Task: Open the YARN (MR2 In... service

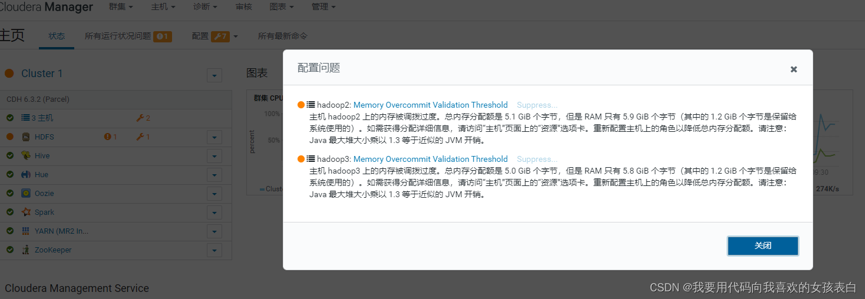Action: coord(61,231)
